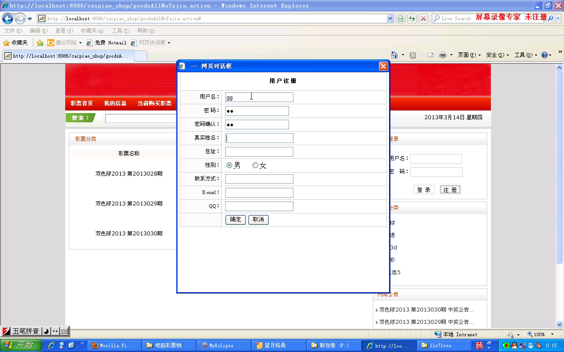Open 编辑 menu
564x352 pixels.
click(38, 30)
